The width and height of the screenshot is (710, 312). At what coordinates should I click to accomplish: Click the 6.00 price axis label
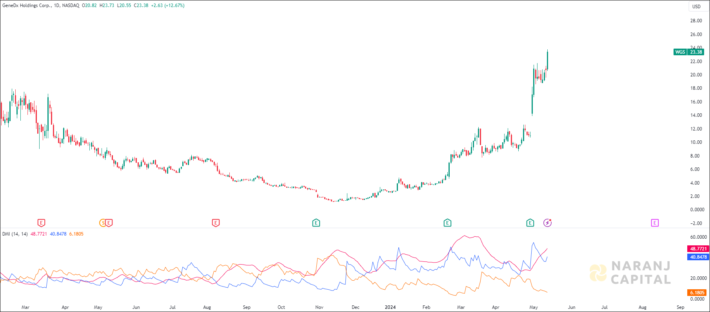[695, 169]
